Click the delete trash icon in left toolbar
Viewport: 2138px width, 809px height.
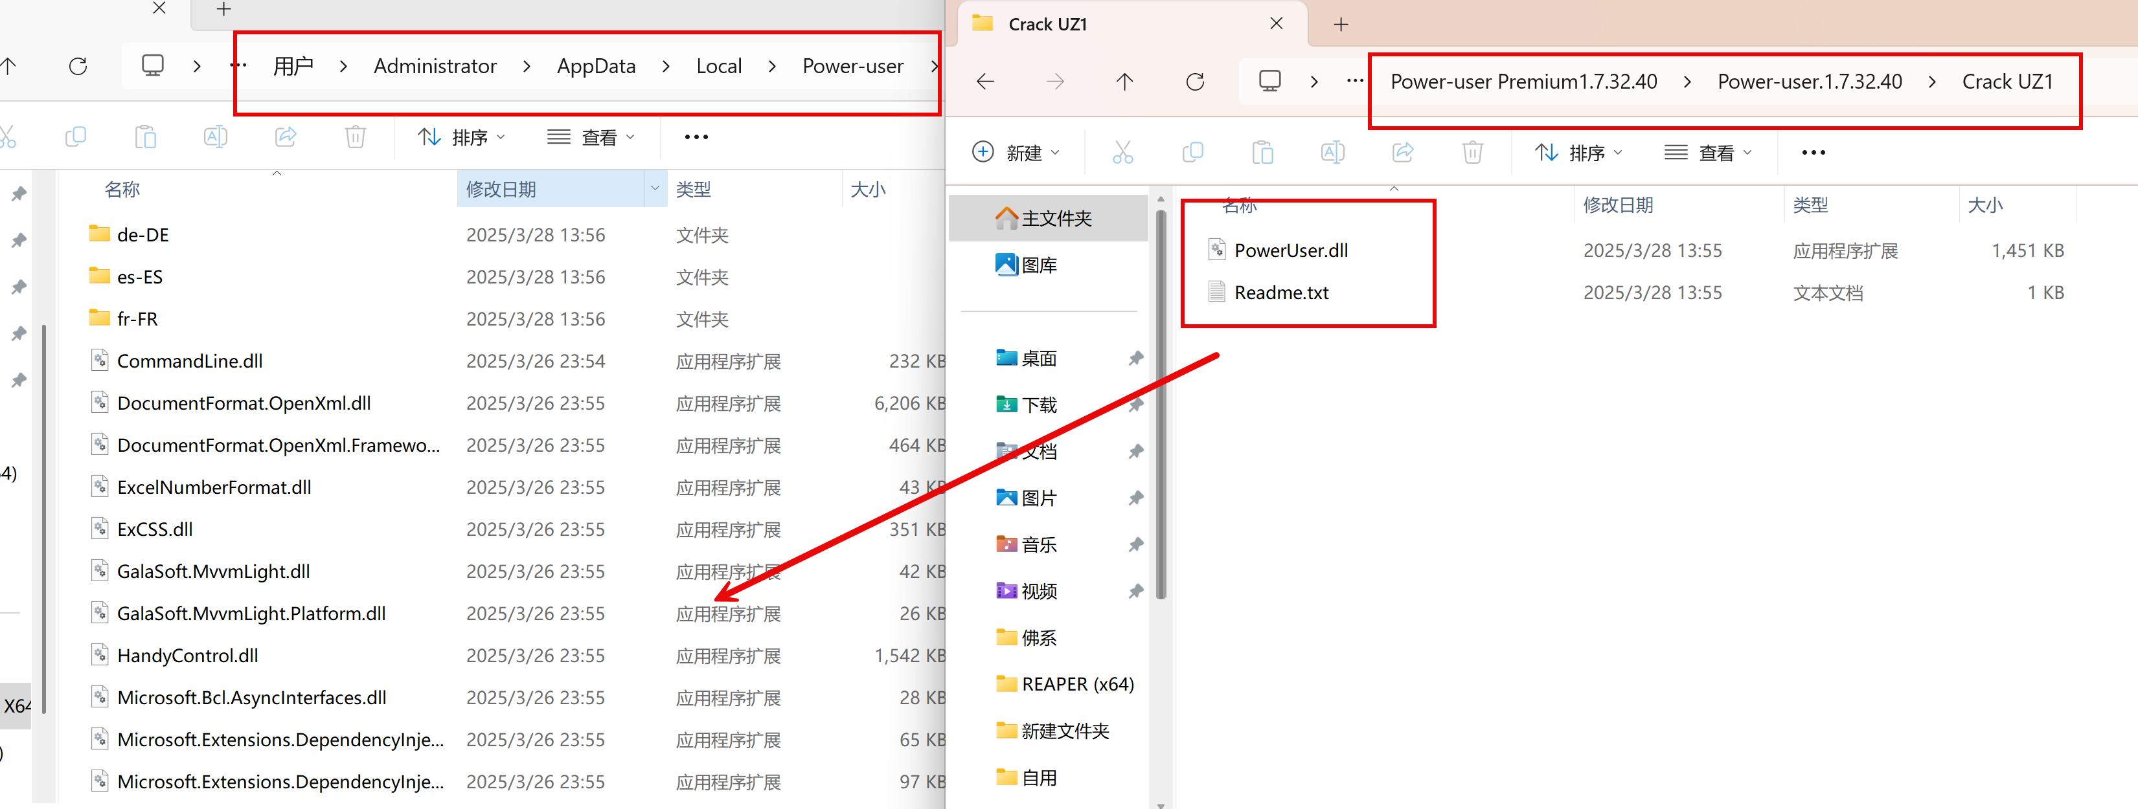tap(355, 137)
